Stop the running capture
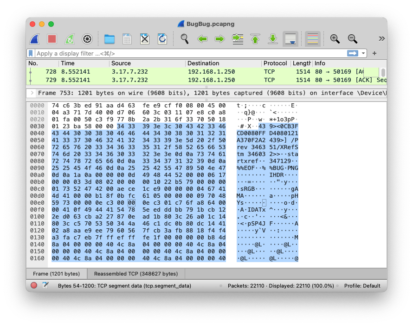This screenshot has height=326, width=413. pos(52,39)
